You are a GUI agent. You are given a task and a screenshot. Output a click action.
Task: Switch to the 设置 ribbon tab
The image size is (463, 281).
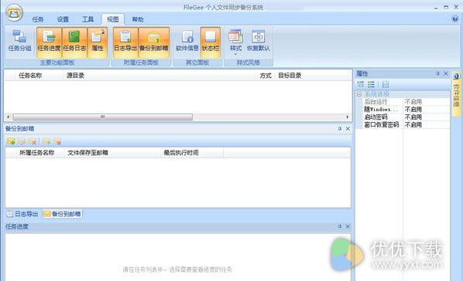pos(63,19)
